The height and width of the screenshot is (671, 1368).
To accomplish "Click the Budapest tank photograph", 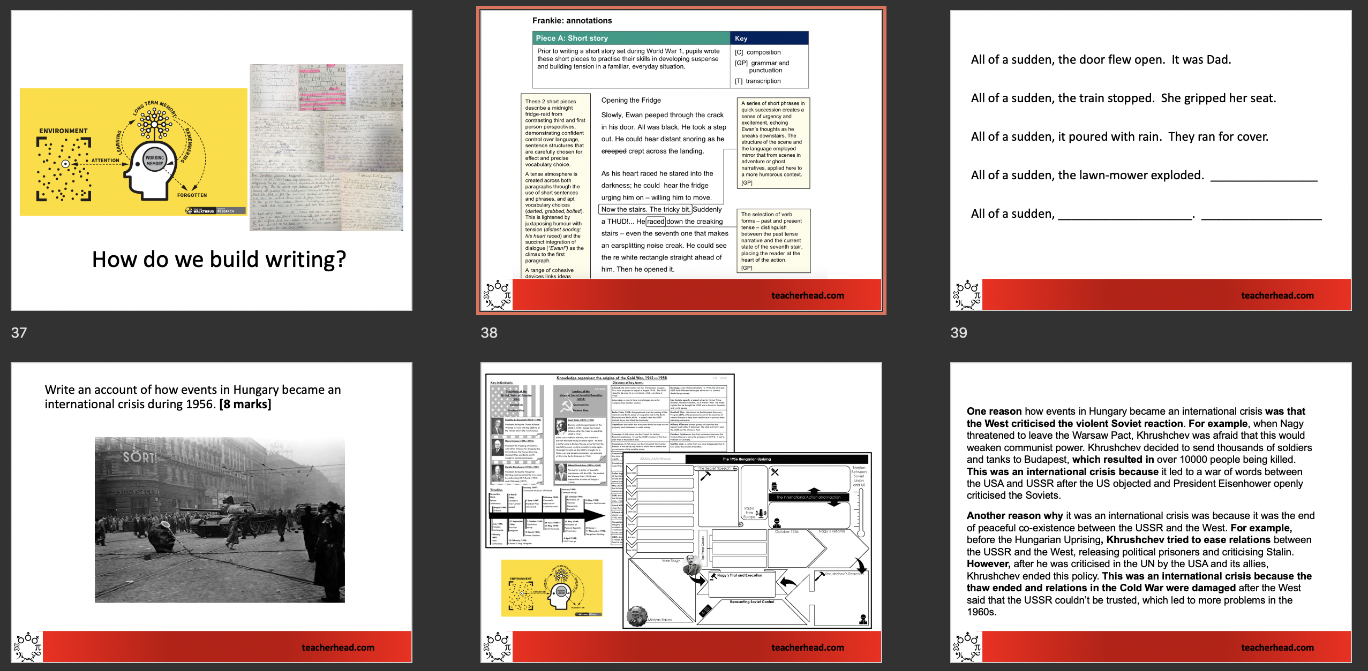I will (220, 520).
